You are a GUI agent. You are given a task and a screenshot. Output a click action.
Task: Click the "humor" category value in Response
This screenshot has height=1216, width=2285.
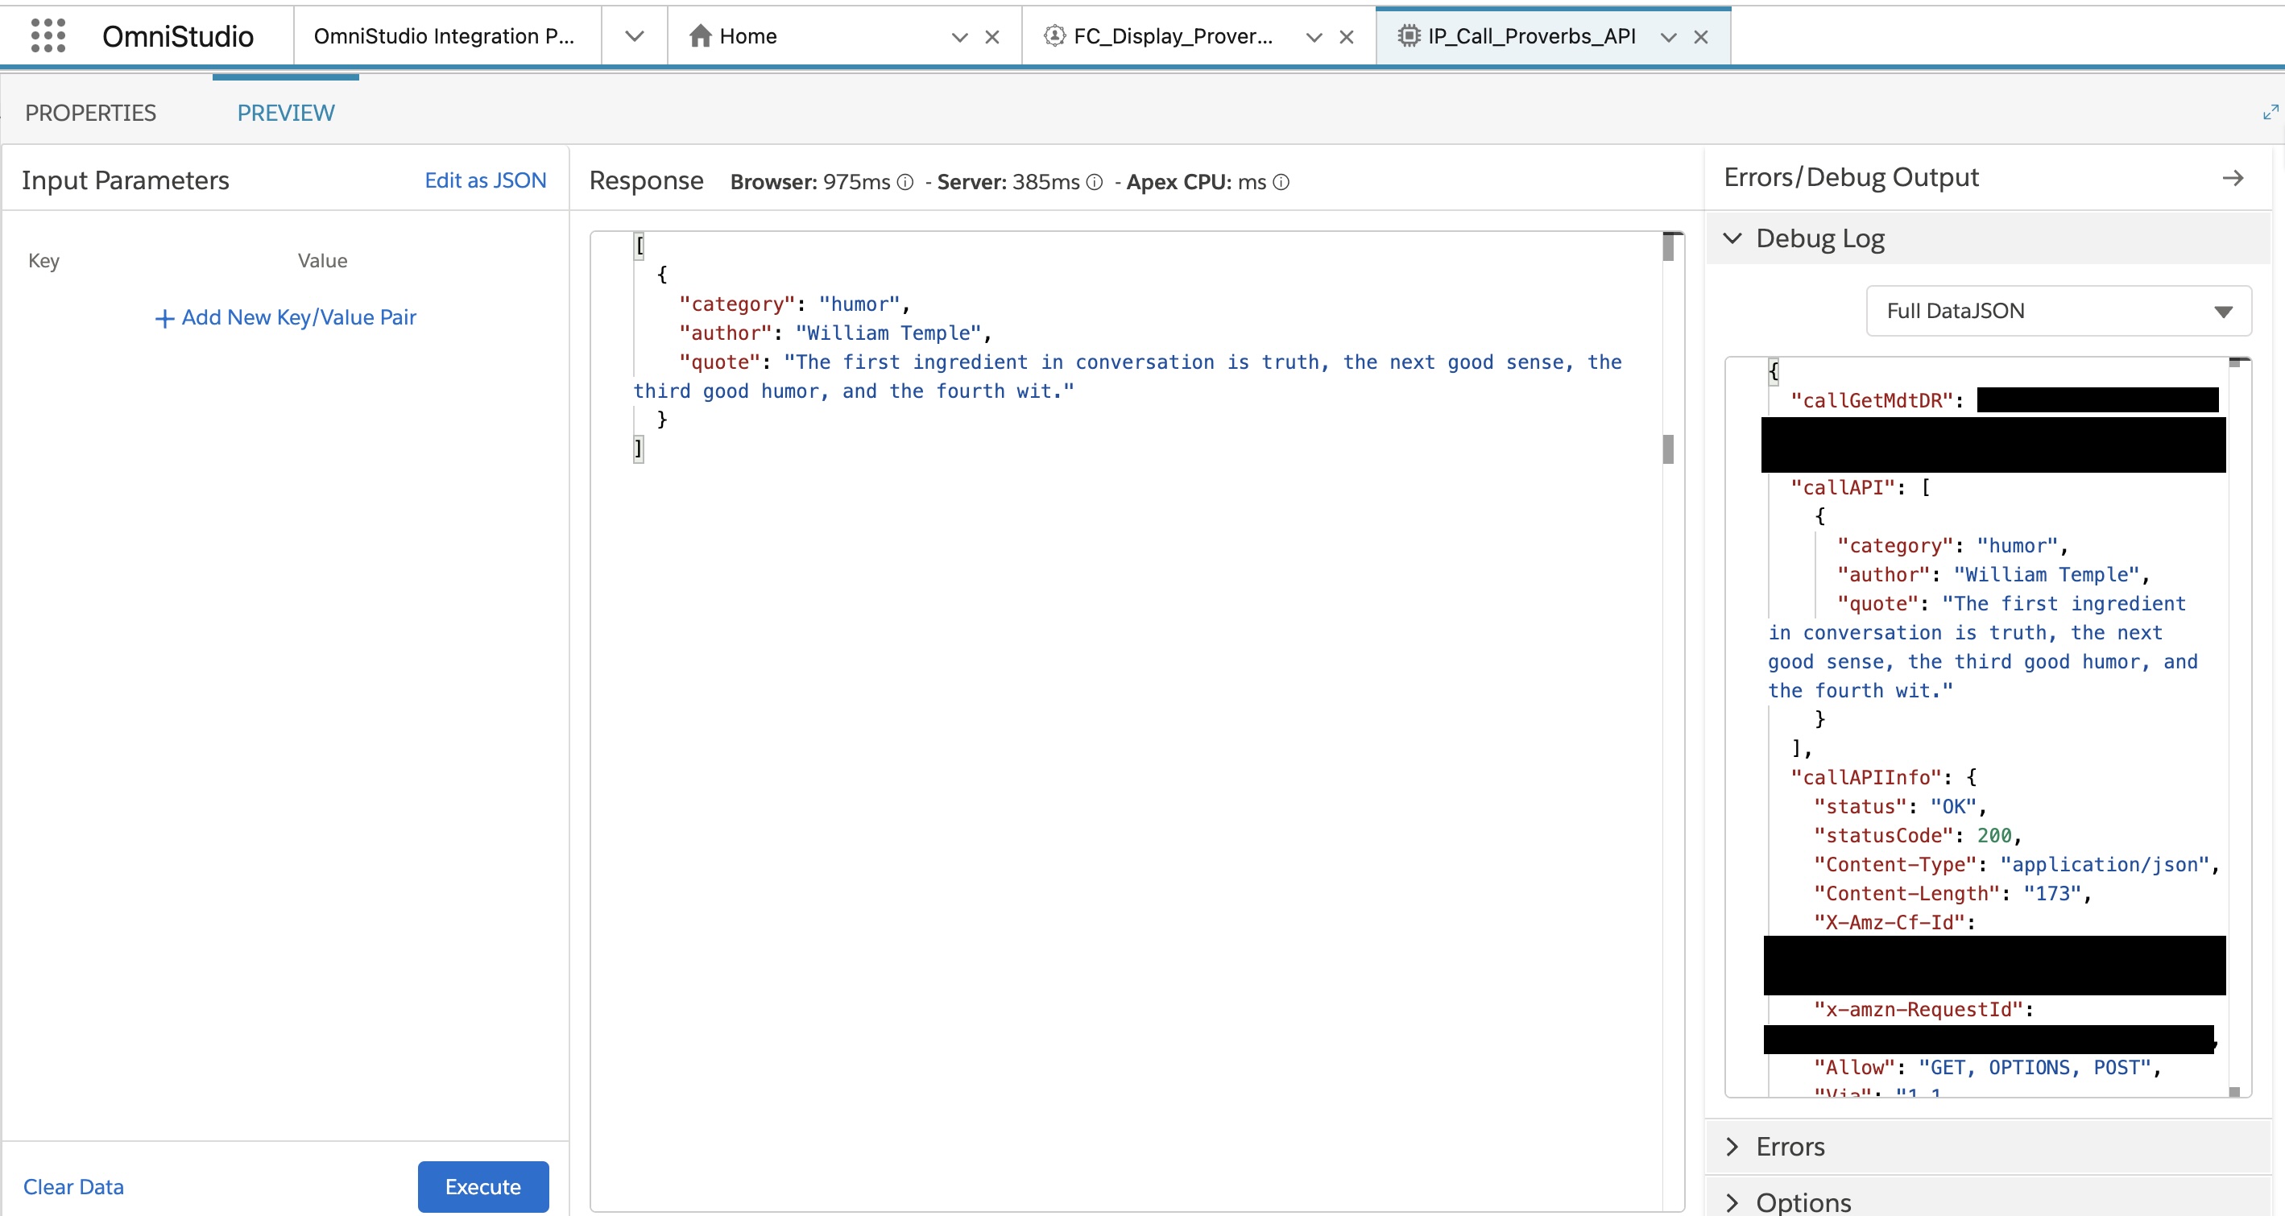(859, 304)
